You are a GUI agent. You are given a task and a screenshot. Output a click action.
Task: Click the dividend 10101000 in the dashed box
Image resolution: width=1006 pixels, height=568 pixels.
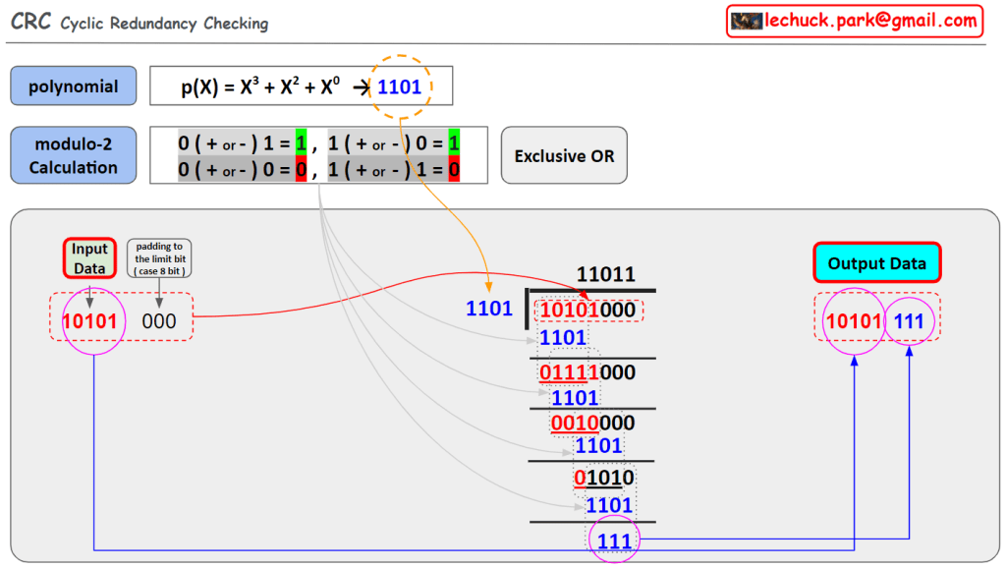click(x=587, y=310)
